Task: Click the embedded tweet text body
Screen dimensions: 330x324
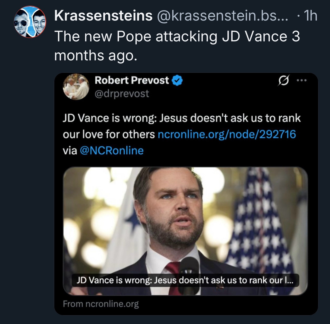Action: [182, 134]
